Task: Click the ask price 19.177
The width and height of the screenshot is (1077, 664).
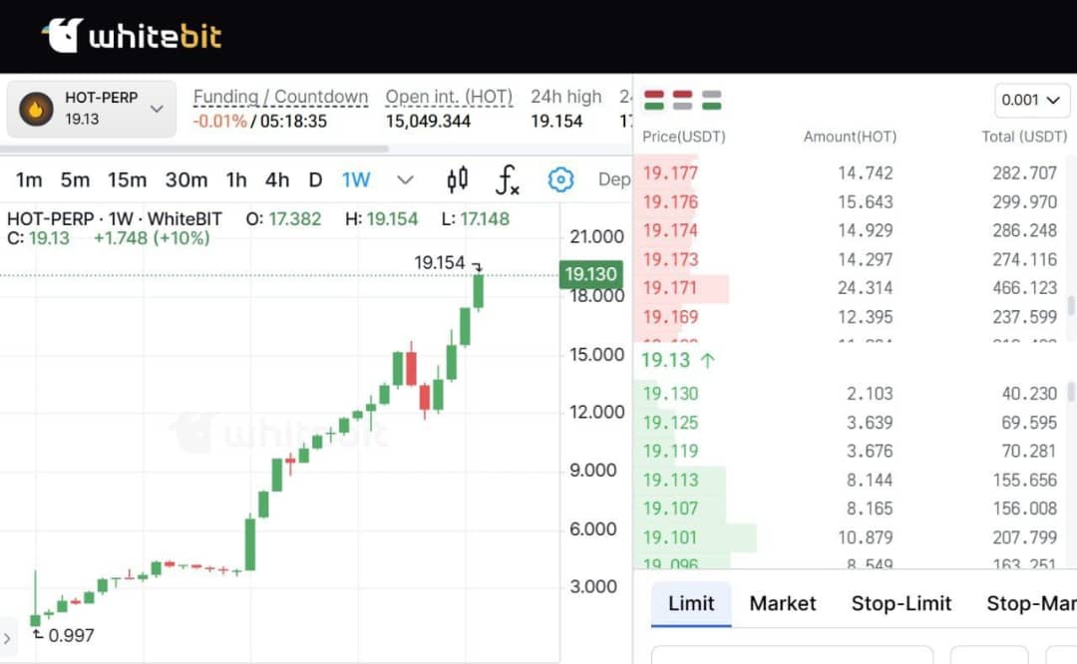Action: 670,173
